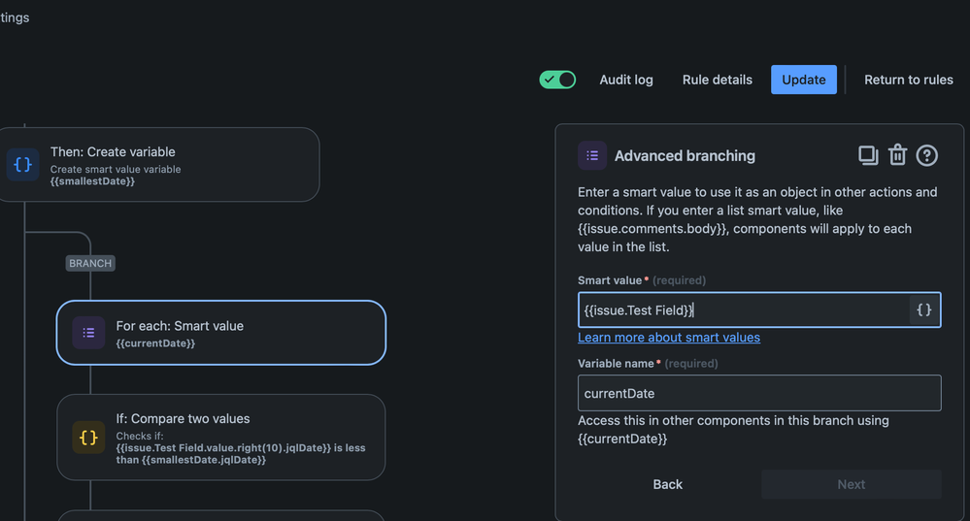Select the If: Compare two values step
This screenshot has width=970, height=521.
click(233, 437)
